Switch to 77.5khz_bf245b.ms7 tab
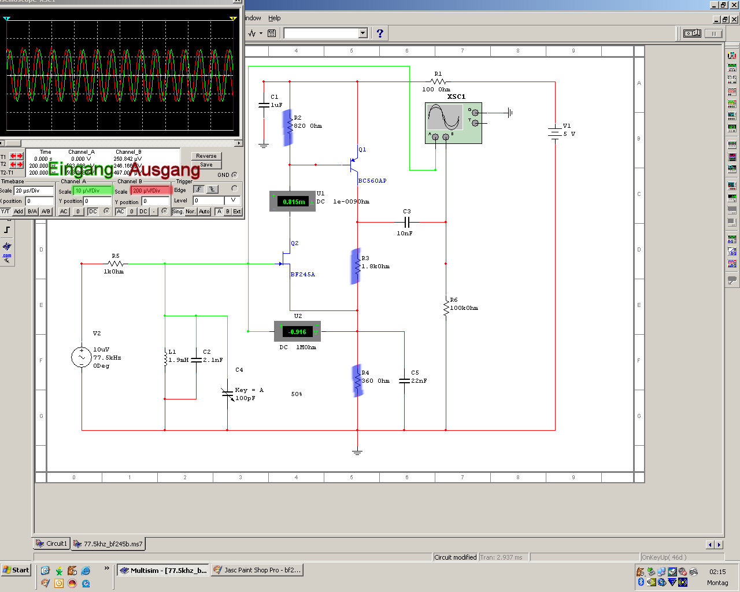740x592 pixels. [x=108, y=544]
